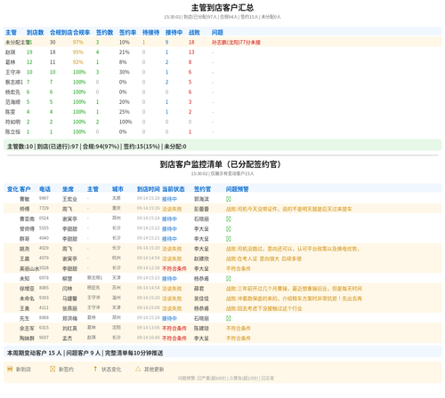The image size is (445, 398).
Task: Click the 接待中 column header in summary table
Action: tap(174, 32)
